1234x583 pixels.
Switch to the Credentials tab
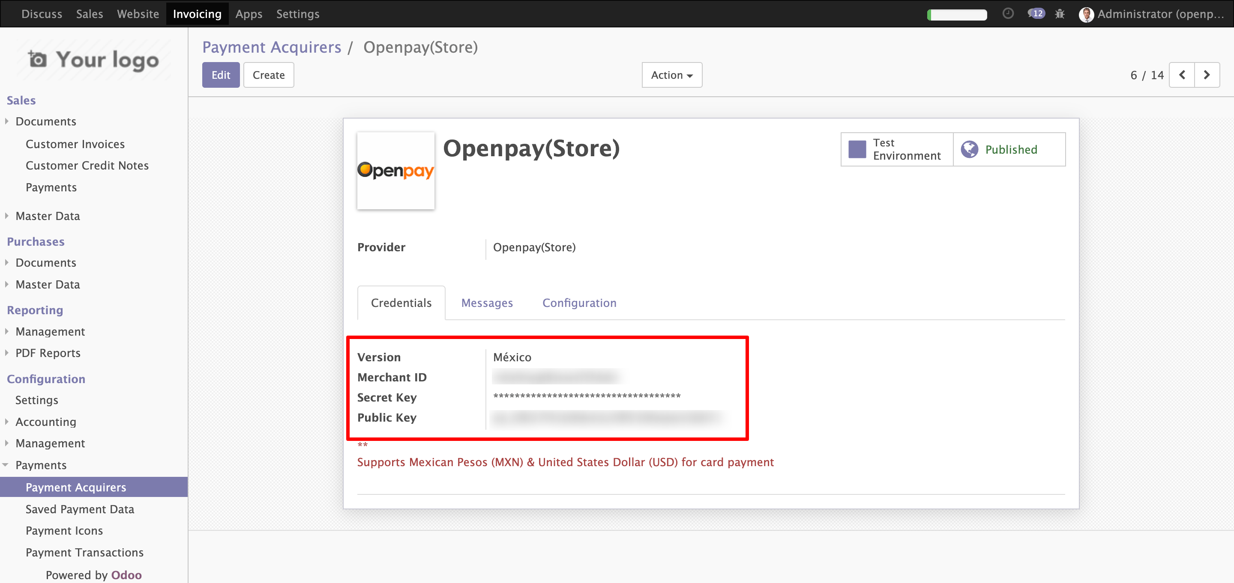tap(401, 303)
